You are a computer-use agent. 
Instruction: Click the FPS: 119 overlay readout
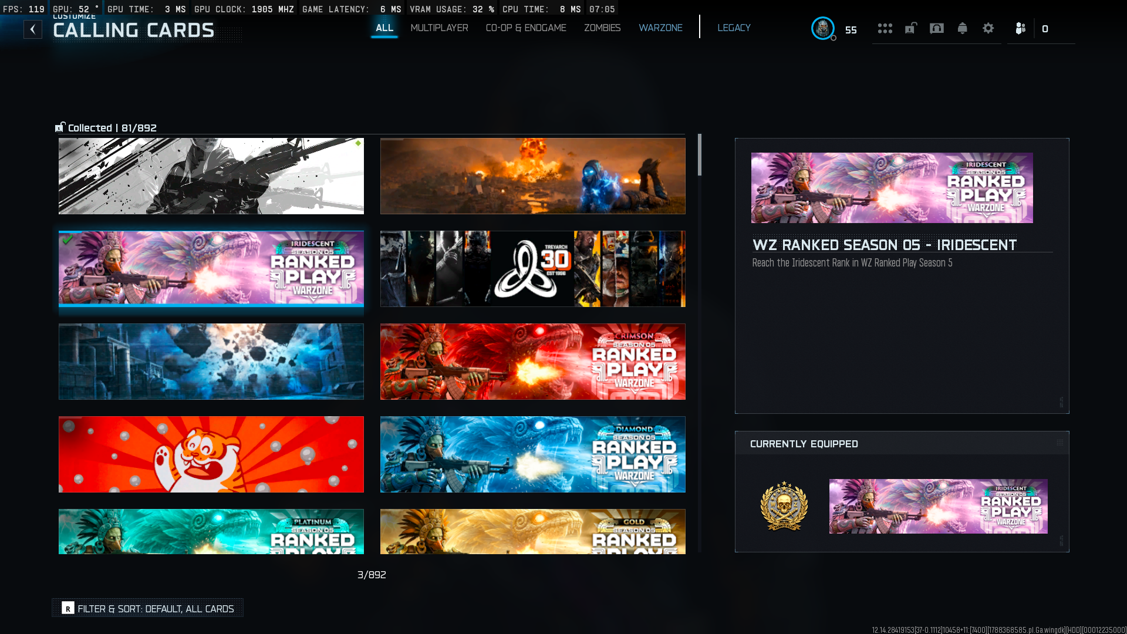23,9
